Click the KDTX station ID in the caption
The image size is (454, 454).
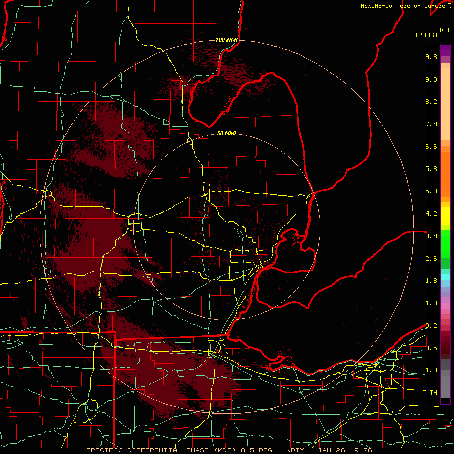[x=295, y=450]
